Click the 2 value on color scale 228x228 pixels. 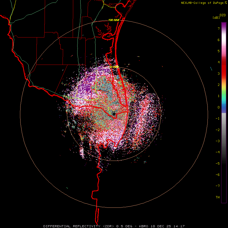[219, 85]
